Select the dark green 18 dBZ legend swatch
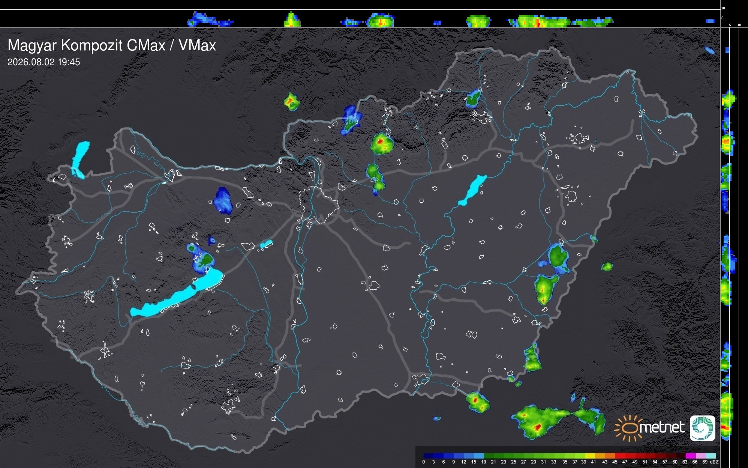748x468 pixels. pyautogui.click(x=489, y=456)
